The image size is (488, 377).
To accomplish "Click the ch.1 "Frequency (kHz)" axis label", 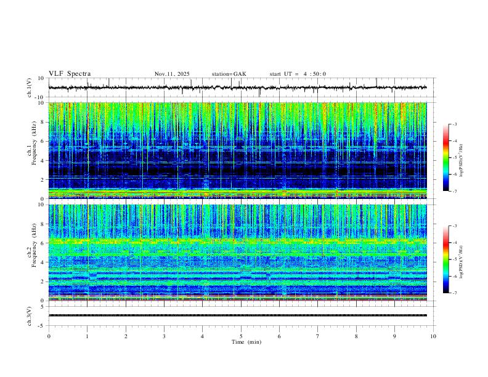I will point(34,143).
